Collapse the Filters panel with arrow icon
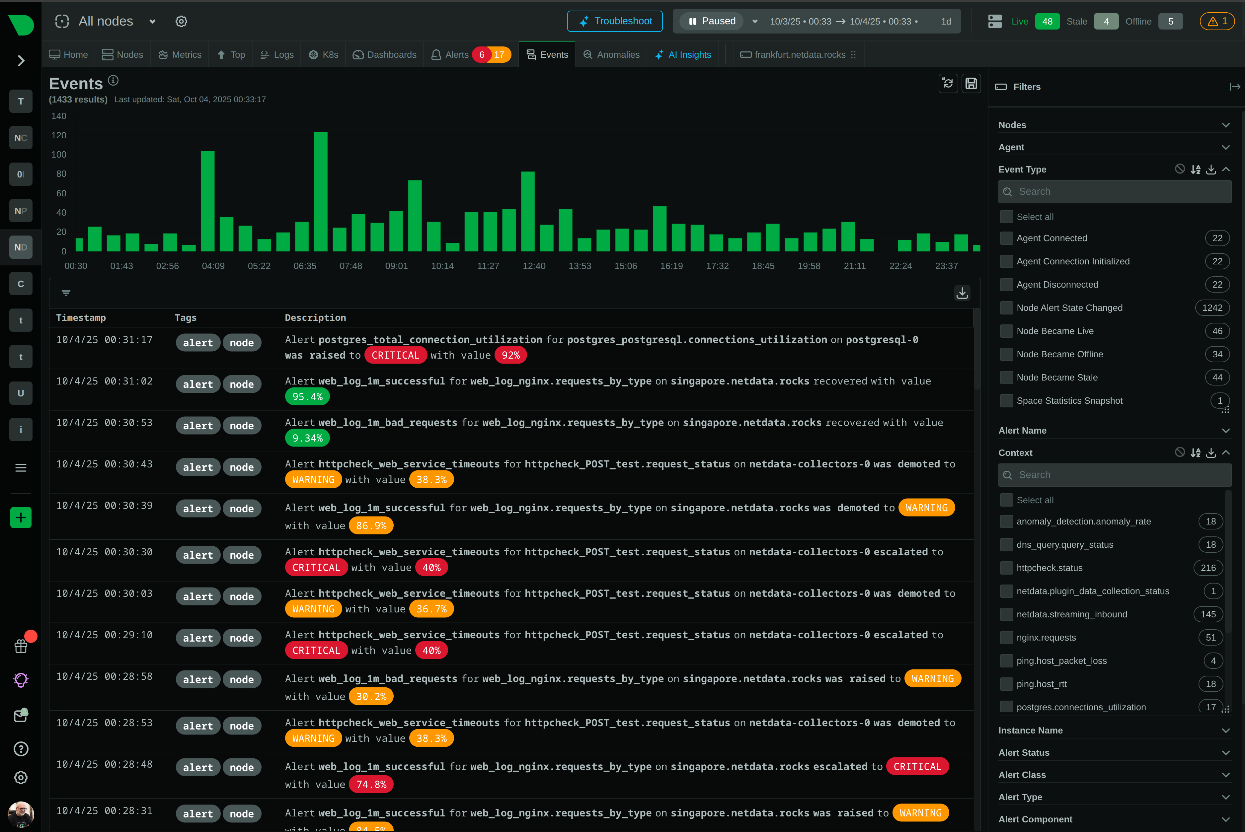The width and height of the screenshot is (1245, 832). click(1234, 87)
